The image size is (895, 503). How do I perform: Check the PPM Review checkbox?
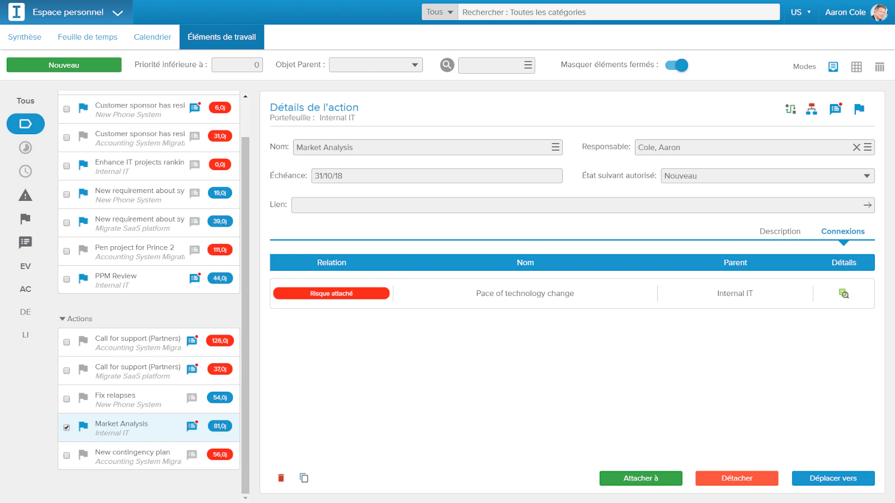(67, 279)
